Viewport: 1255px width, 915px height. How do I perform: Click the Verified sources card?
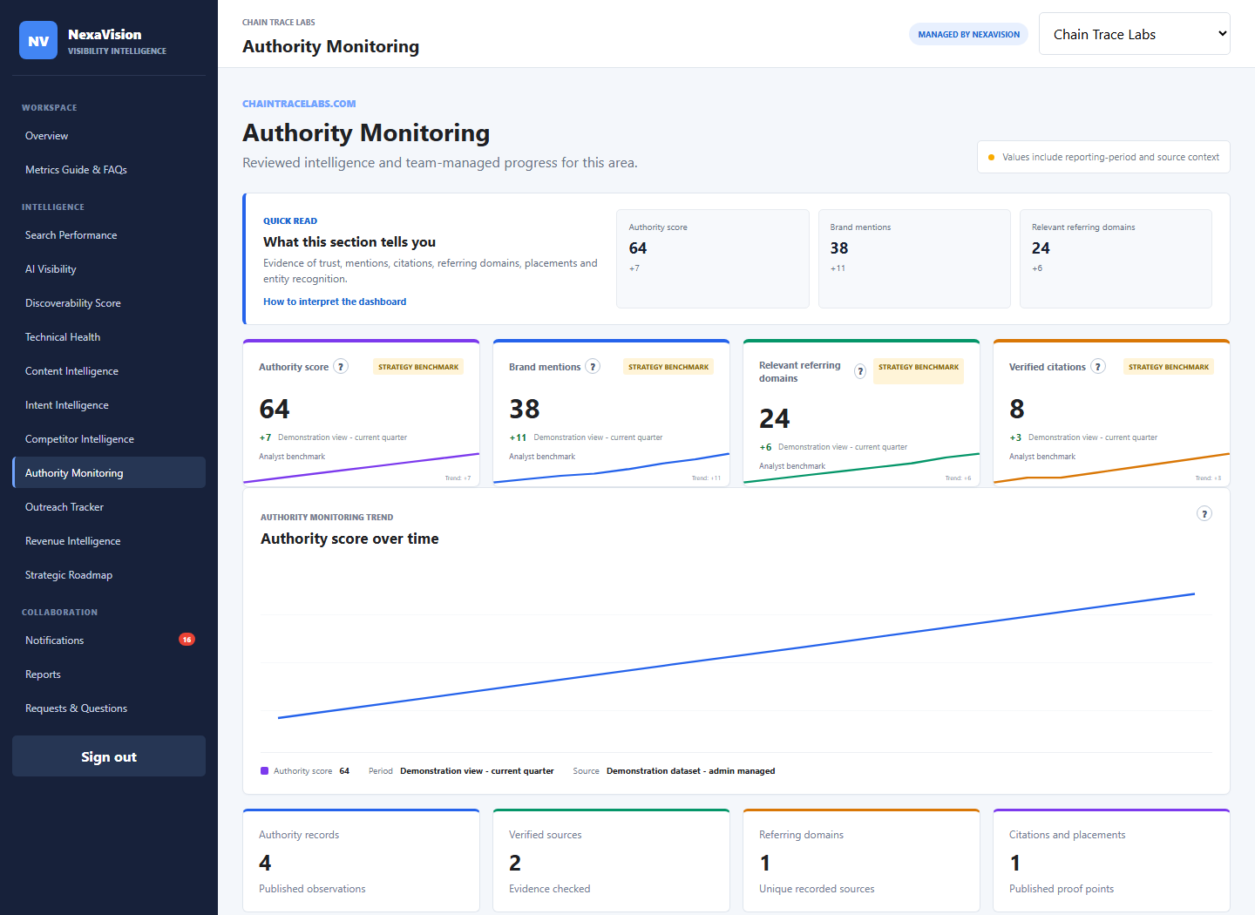611,861
